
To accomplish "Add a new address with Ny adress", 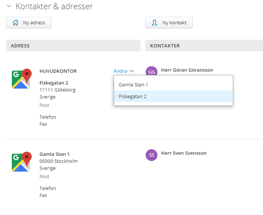I will (x=29, y=23).
